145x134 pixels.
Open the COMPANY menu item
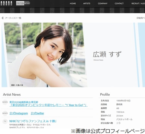(x=102, y=3)
